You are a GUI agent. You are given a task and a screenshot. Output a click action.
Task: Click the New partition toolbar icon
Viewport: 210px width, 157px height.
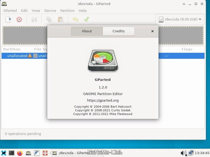point(8,19)
